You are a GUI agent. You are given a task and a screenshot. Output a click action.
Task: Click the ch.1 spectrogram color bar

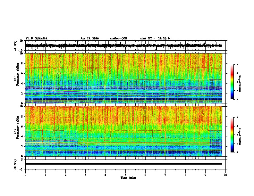[x=232, y=82]
